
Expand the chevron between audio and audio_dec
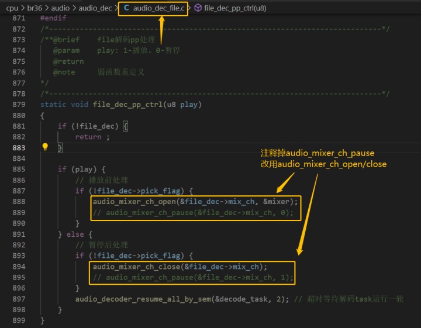coord(74,8)
